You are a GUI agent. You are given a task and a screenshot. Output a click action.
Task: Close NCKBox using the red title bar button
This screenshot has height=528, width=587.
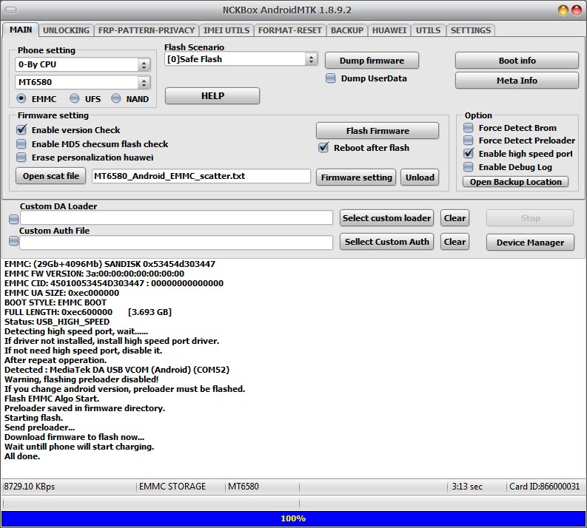click(577, 10)
